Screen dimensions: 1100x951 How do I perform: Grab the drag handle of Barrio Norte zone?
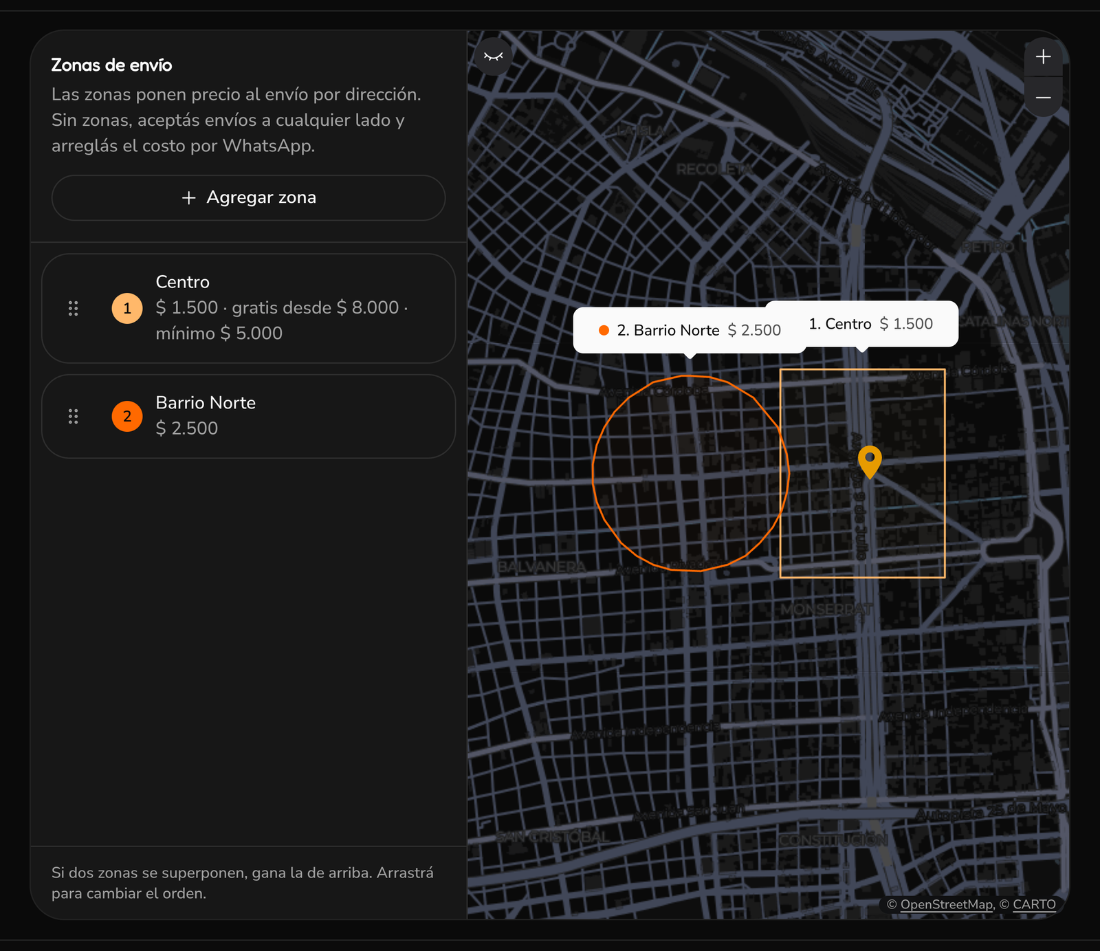(74, 416)
